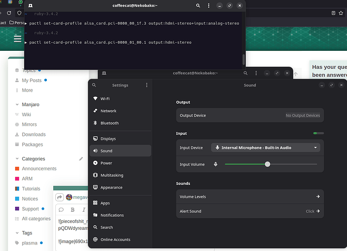Open search in the background terminal window
This screenshot has width=347, height=251.
(245, 73)
